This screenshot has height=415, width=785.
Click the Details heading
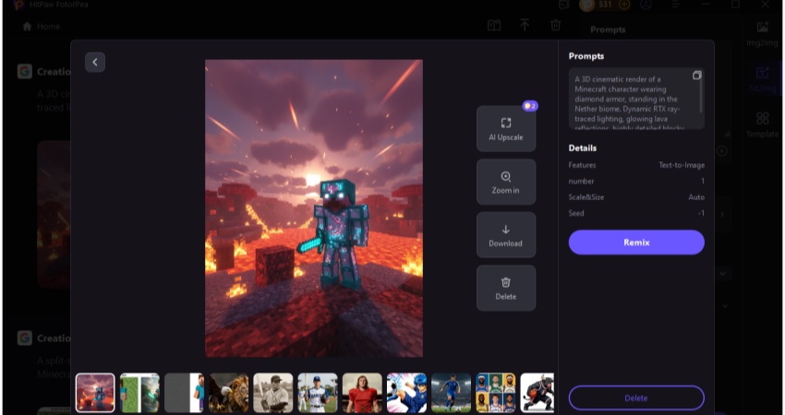582,148
